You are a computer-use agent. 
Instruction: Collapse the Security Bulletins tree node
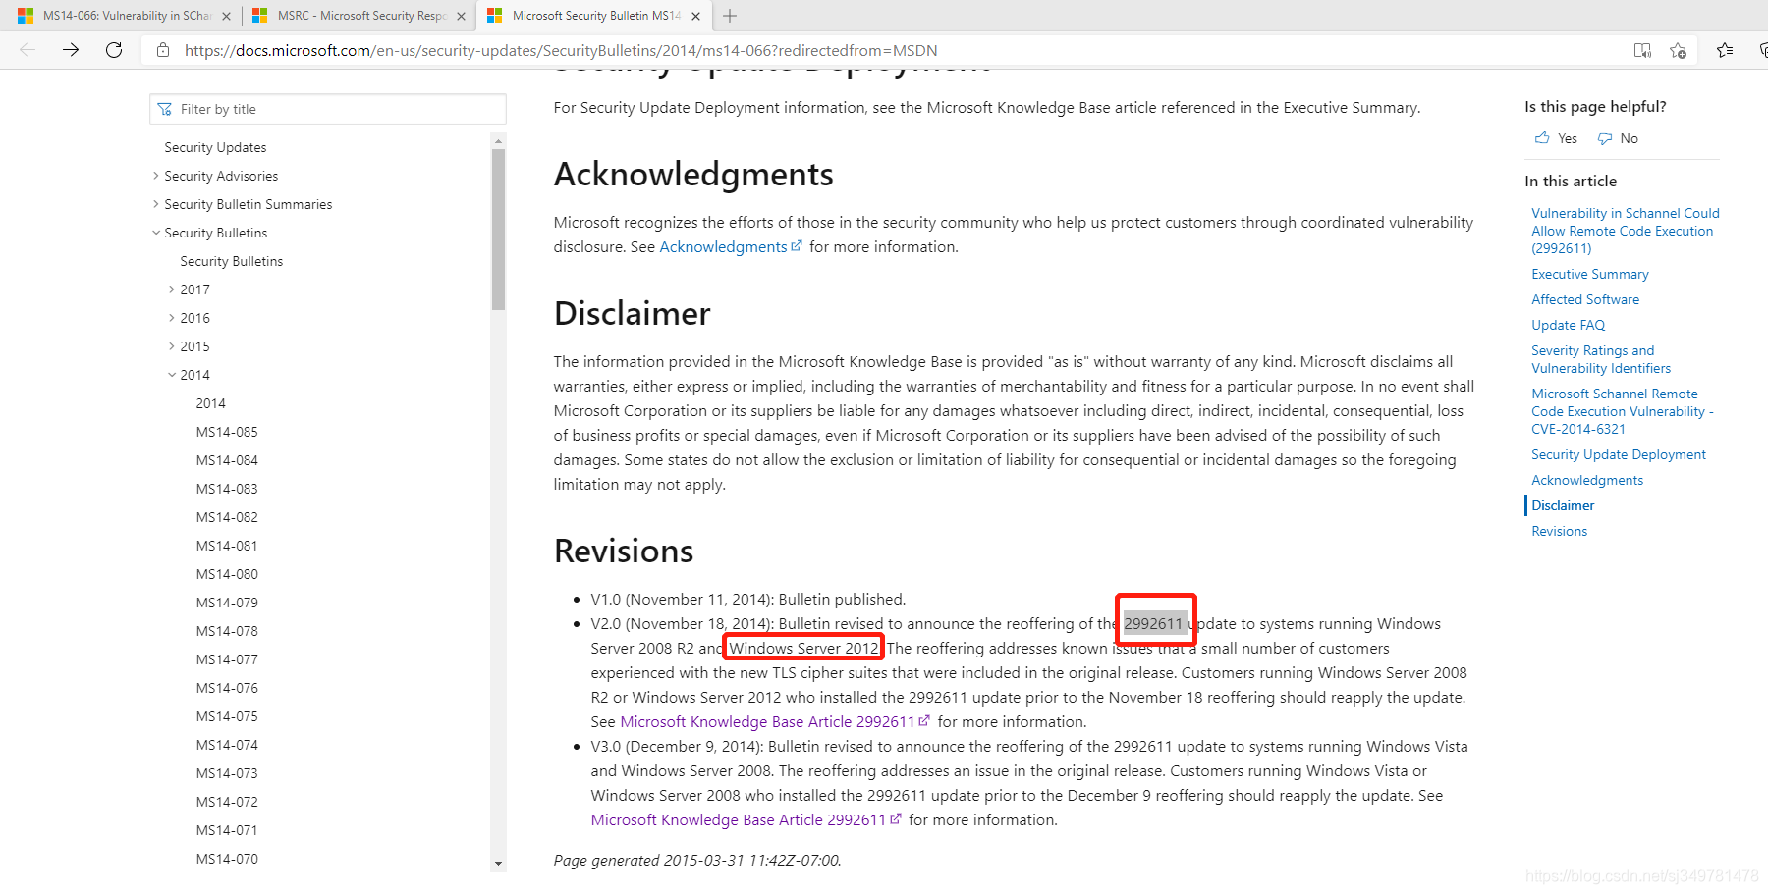pyautogui.click(x=156, y=233)
